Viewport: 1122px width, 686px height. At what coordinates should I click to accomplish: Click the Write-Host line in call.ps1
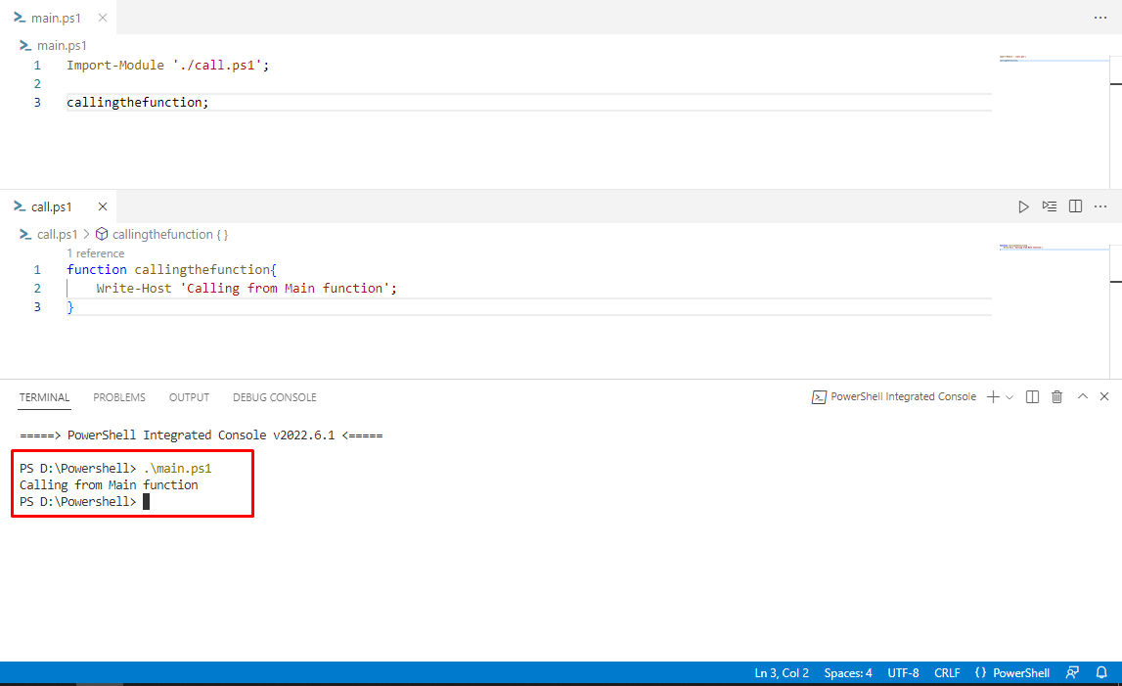[x=247, y=289]
